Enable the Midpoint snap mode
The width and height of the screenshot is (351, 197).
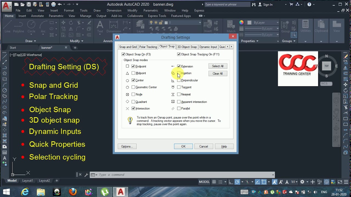click(x=133, y=73)
